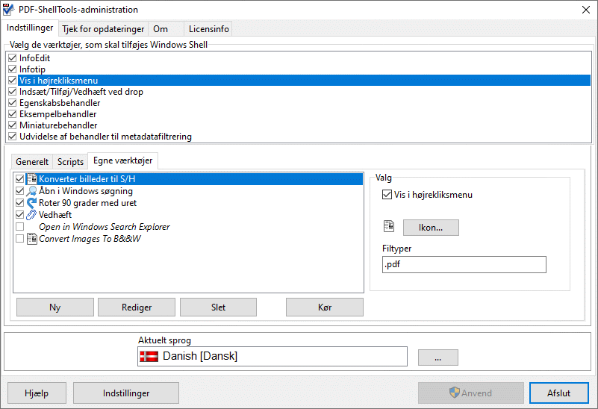Screen dimensions: 598x409
Task: Select the Vedhæft row text
Action: point(55,215)
